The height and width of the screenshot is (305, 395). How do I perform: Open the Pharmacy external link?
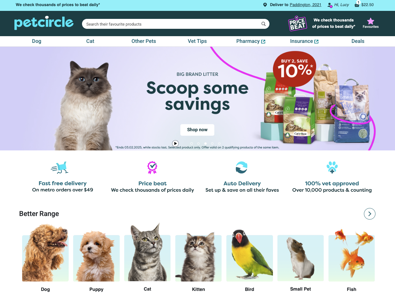(x=251, y=41)
